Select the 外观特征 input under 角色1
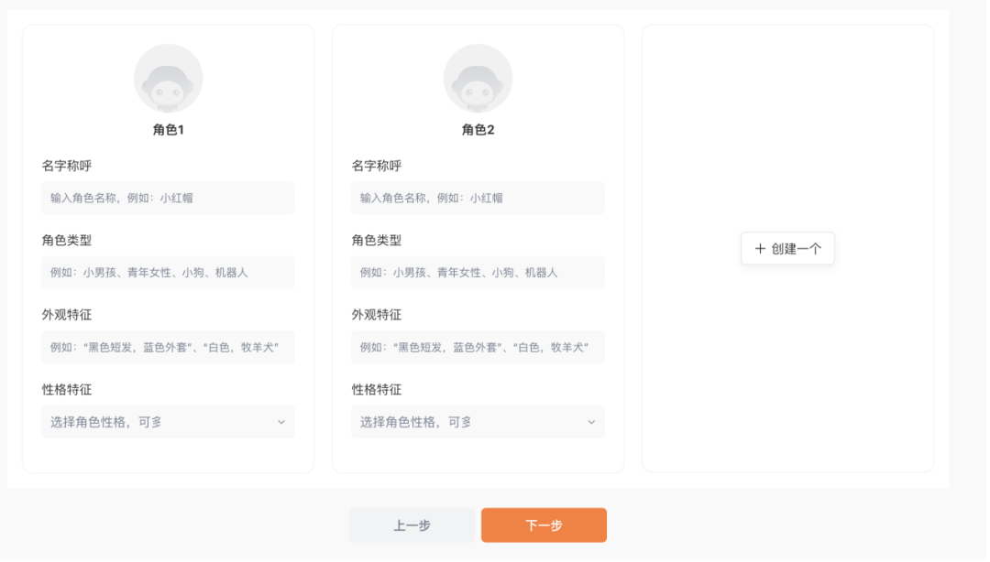This screenshot has width=990, height=562. pyautogui.click(x=169, y=348)
